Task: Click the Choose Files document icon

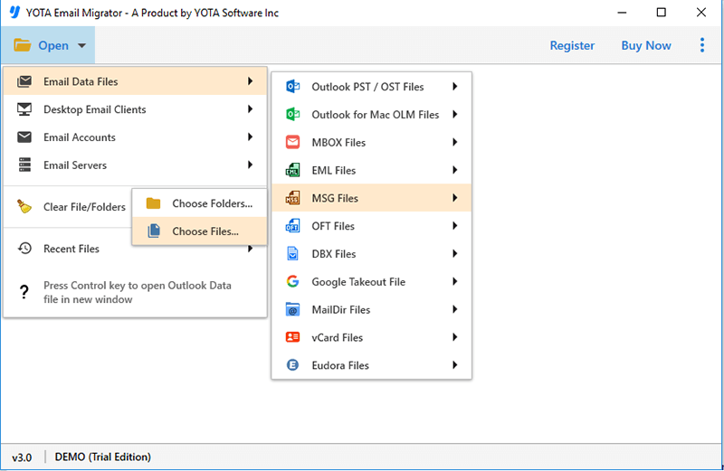Action: [154, 231]
